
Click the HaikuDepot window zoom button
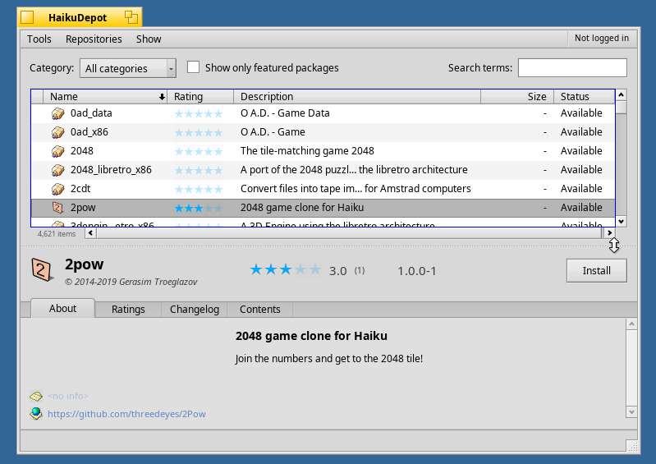131,17
